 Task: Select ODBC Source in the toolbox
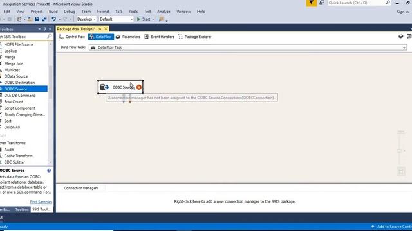point(24,89)
